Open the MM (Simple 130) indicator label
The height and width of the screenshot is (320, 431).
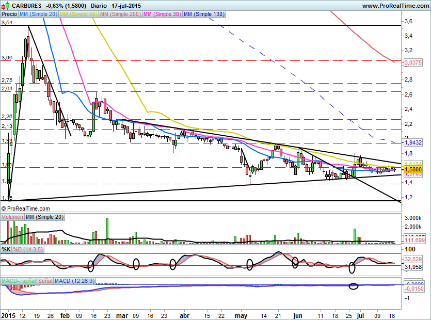[204, 15]
